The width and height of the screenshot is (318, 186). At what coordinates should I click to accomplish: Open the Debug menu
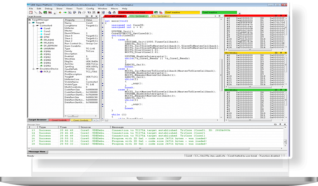point(48,8)
